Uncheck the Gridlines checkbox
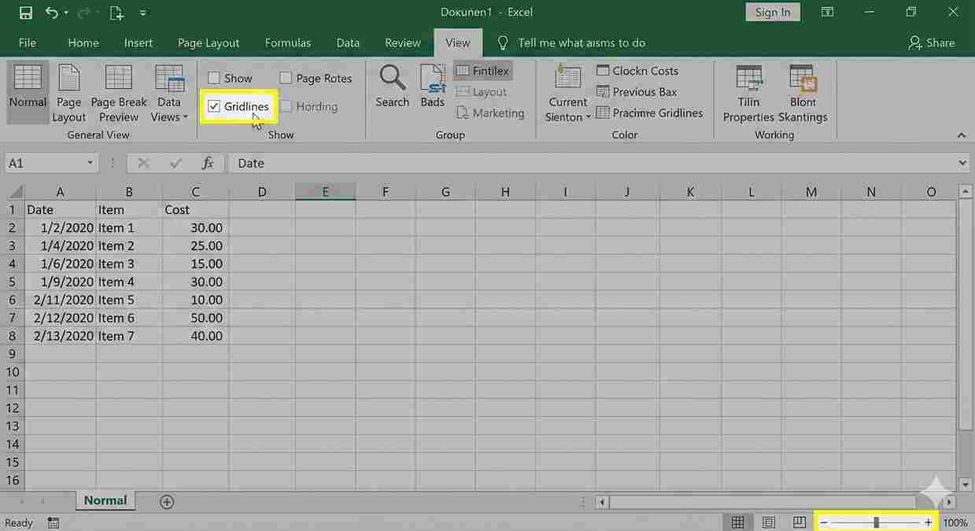Viewport: 975px width, 531px height. [x=214, y=107]
